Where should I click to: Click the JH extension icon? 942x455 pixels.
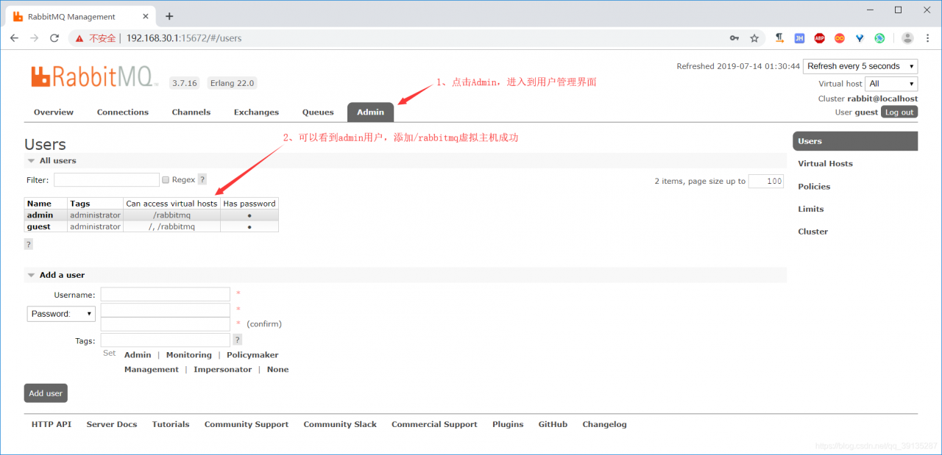(x=799, y=38)
